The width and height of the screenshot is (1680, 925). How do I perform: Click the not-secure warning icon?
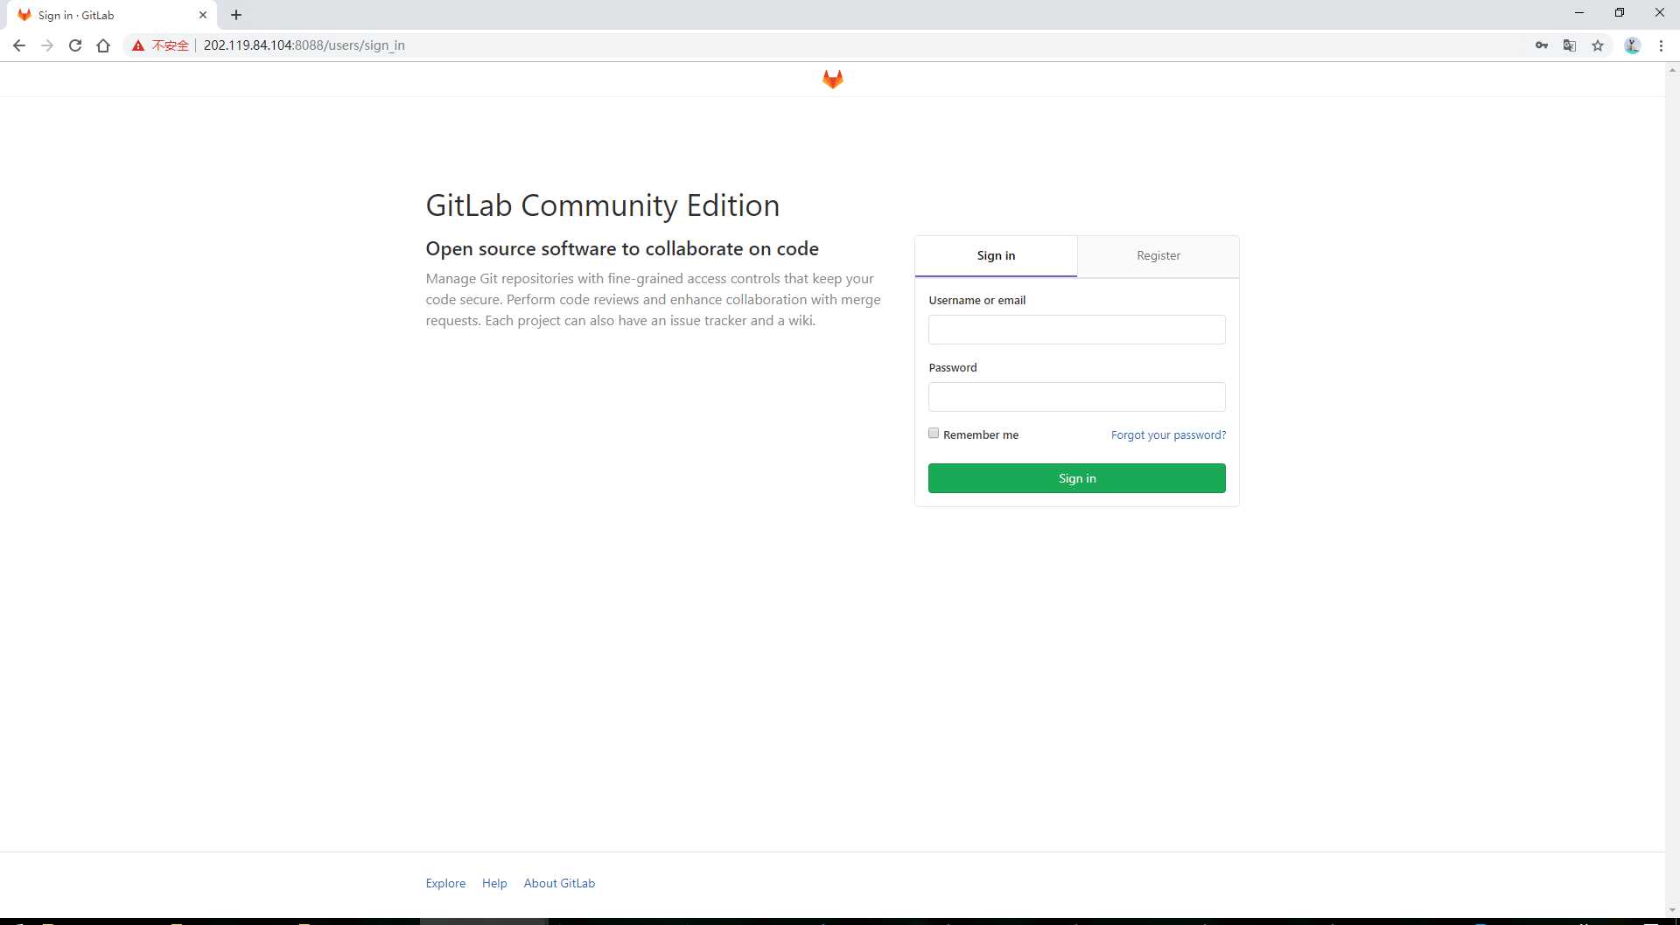click(138, 45)
